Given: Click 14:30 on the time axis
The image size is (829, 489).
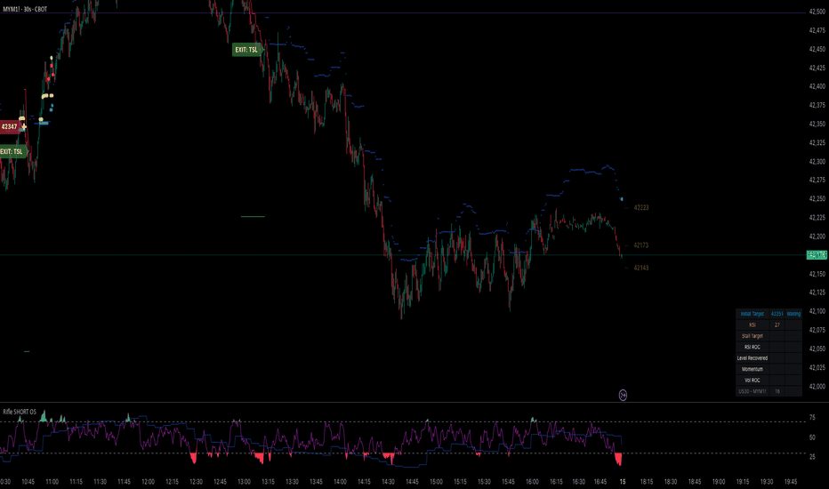Looking at the screenshot, I should (x=388, y=482).
